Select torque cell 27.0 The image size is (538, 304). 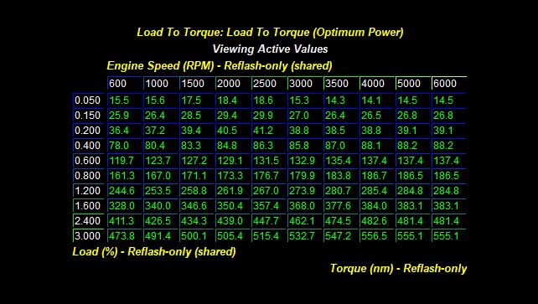pos(305,116)
